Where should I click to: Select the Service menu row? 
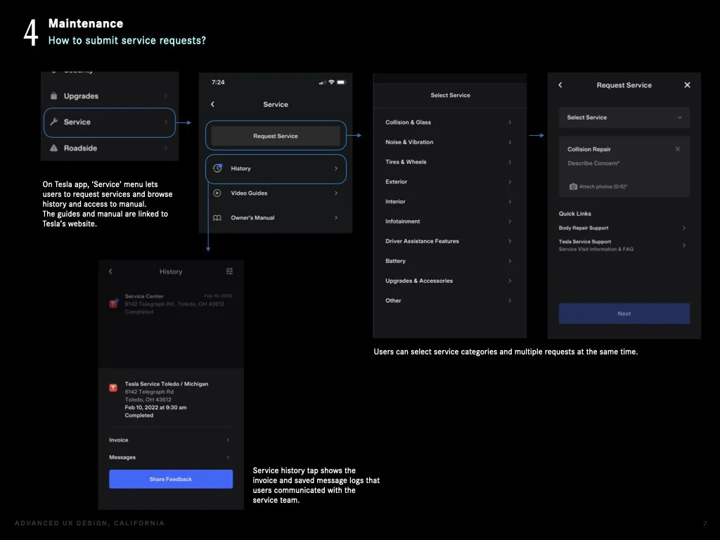point(109,122)
